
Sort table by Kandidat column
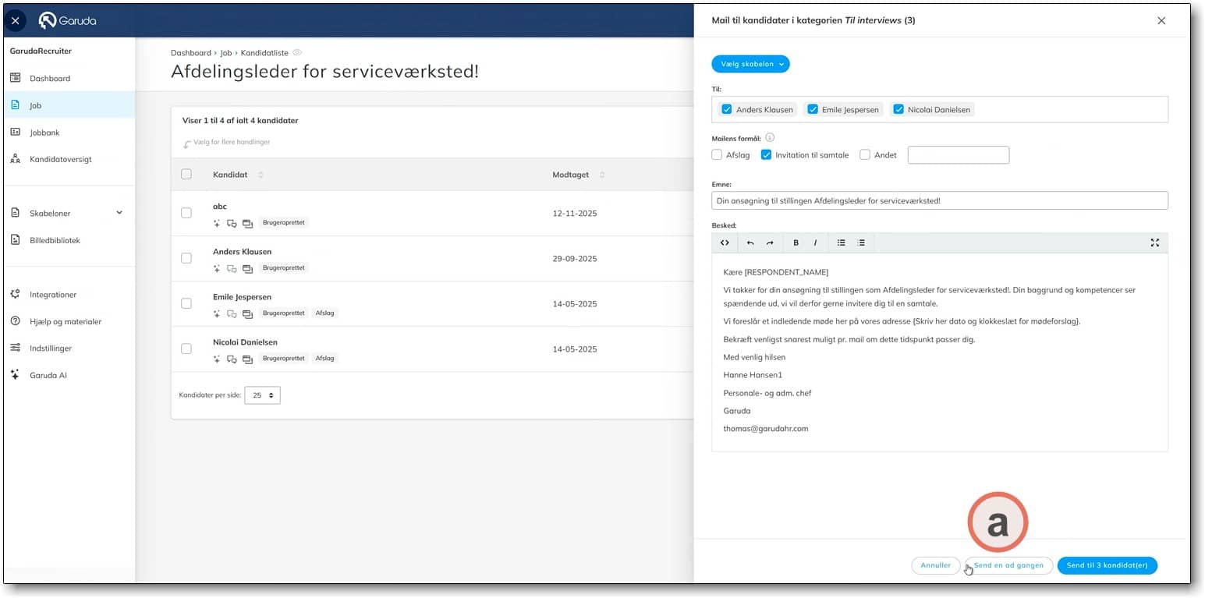click(x=261, y=175)
